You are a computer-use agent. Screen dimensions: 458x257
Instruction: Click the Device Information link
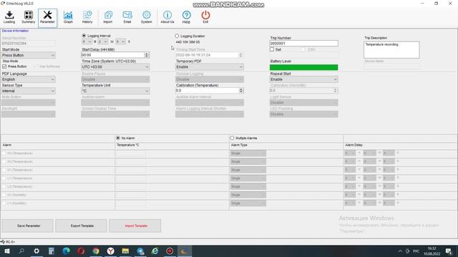15,31
